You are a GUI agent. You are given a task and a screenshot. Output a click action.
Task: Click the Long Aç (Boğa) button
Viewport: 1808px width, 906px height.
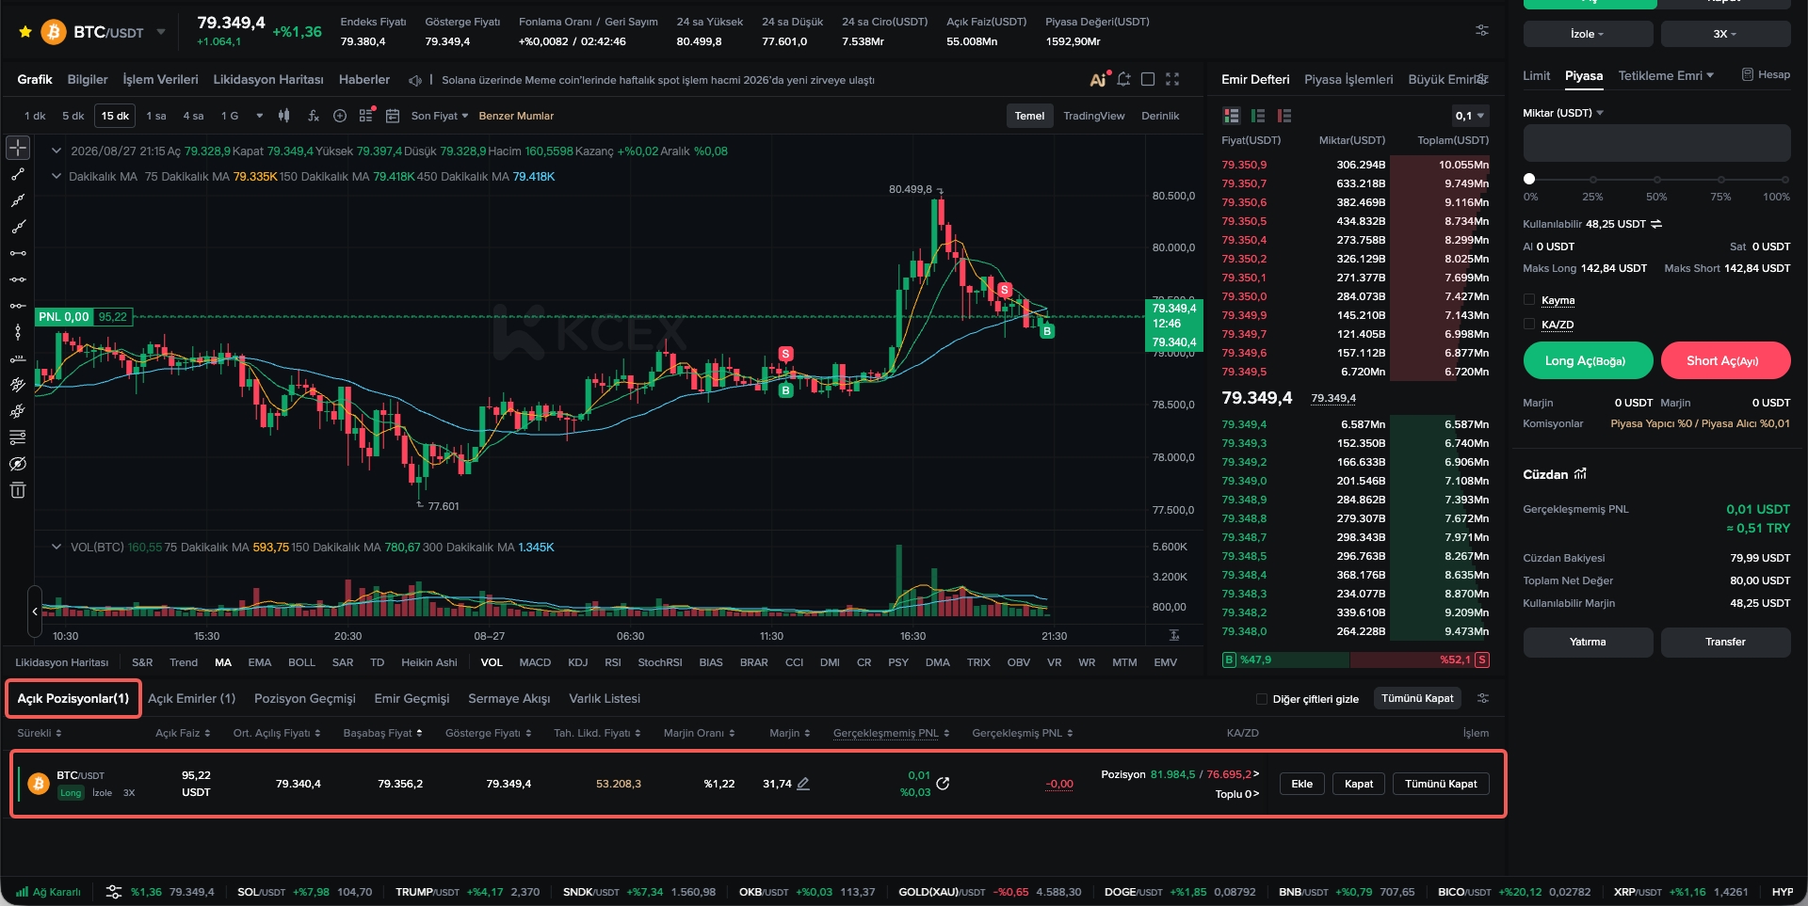click(x=1588, y=360)
